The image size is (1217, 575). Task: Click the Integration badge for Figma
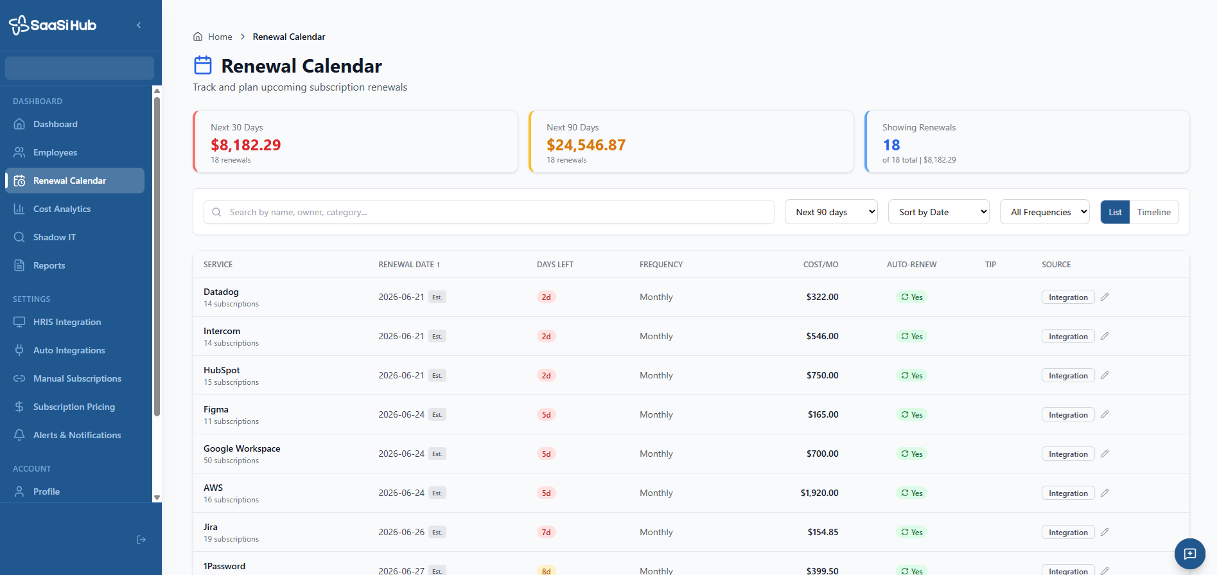pos(1068,415)
